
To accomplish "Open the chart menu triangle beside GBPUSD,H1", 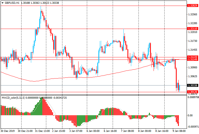I will (x=2, y=3).
